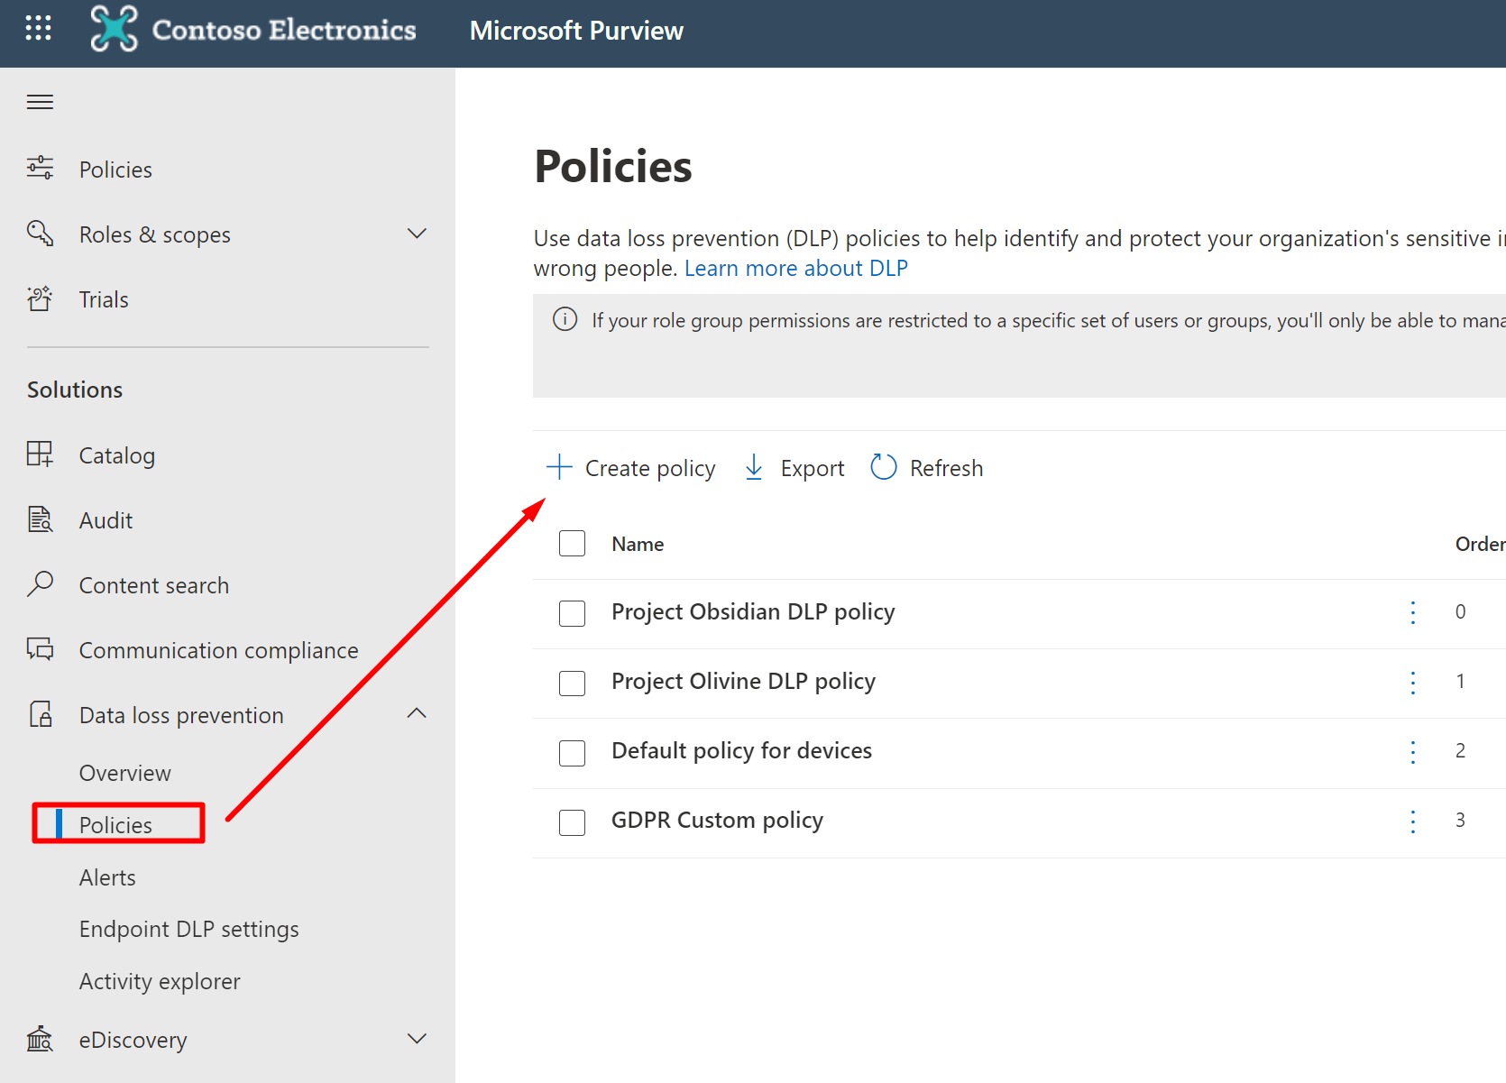Collapse the Data loss prevention section
This screenshot has height=1083, width=1506.
coord(416,714)
